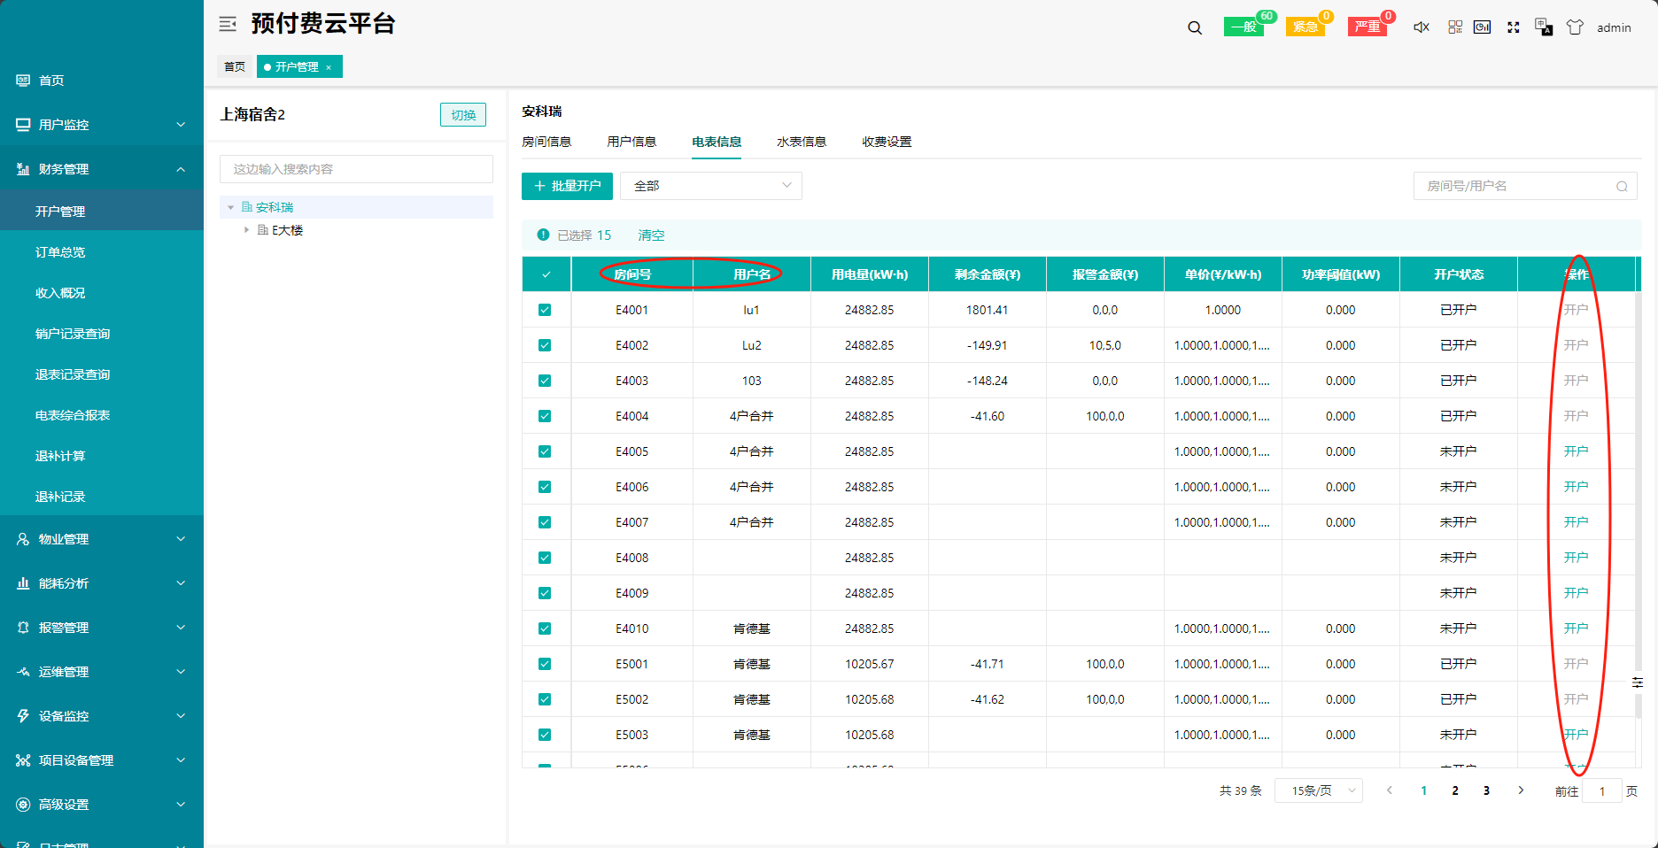Click the 房间号/用户名 search field
The image size is (1658, 848).
1516,186
